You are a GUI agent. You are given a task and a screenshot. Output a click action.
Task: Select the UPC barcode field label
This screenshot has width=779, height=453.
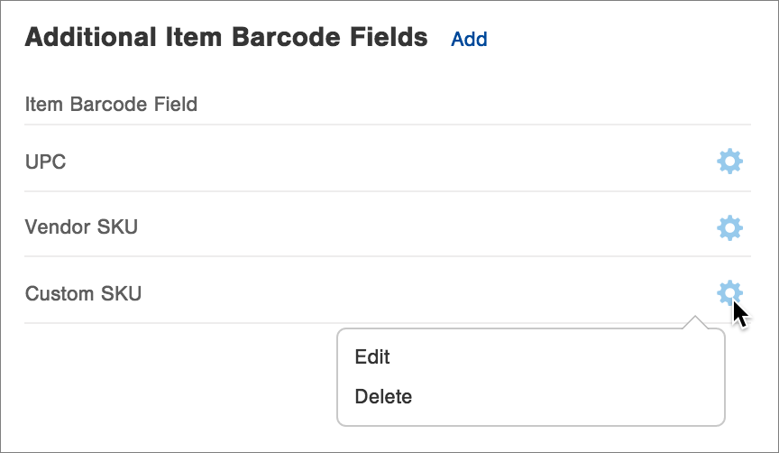point(45,162)
